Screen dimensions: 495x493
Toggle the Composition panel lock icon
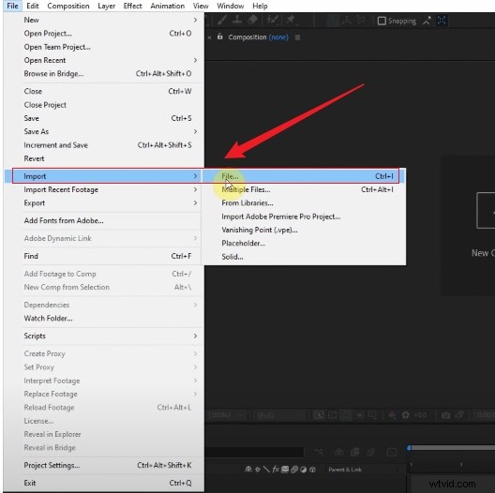(x=220, y=37)
